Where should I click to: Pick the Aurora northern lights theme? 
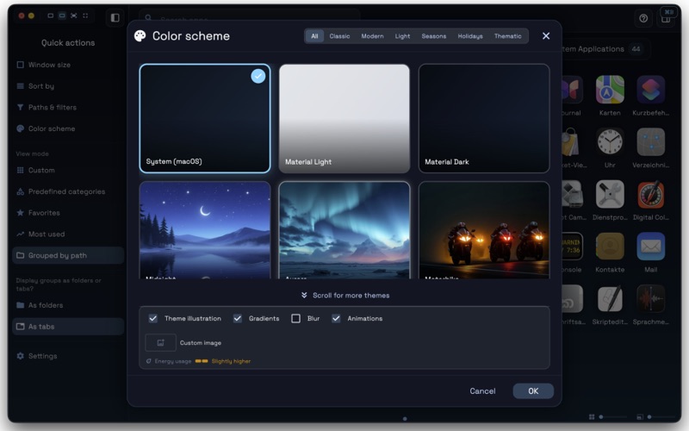pyautogui.click(x=344, y=230)
